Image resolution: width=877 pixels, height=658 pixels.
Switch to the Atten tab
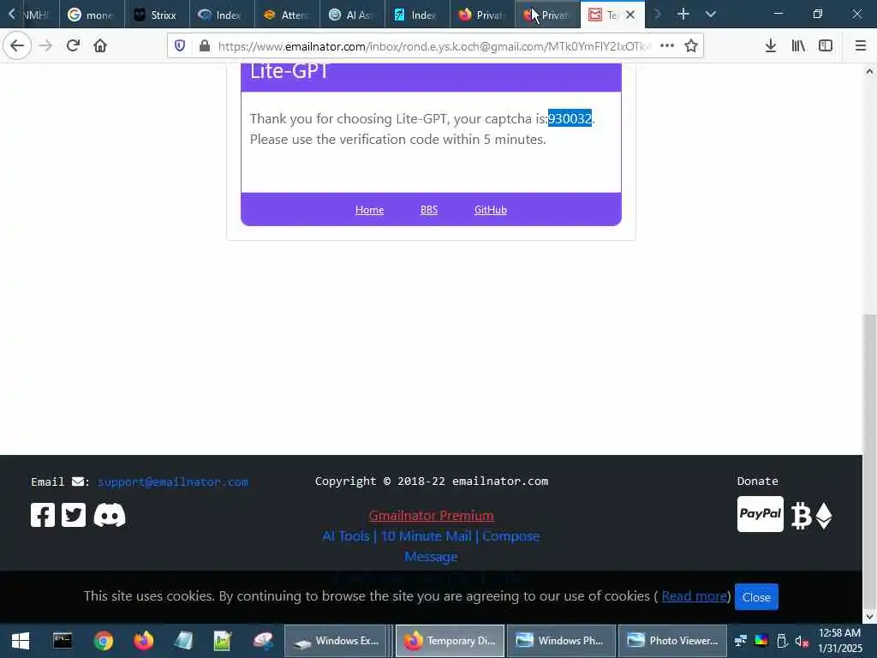tap(287, 15)
